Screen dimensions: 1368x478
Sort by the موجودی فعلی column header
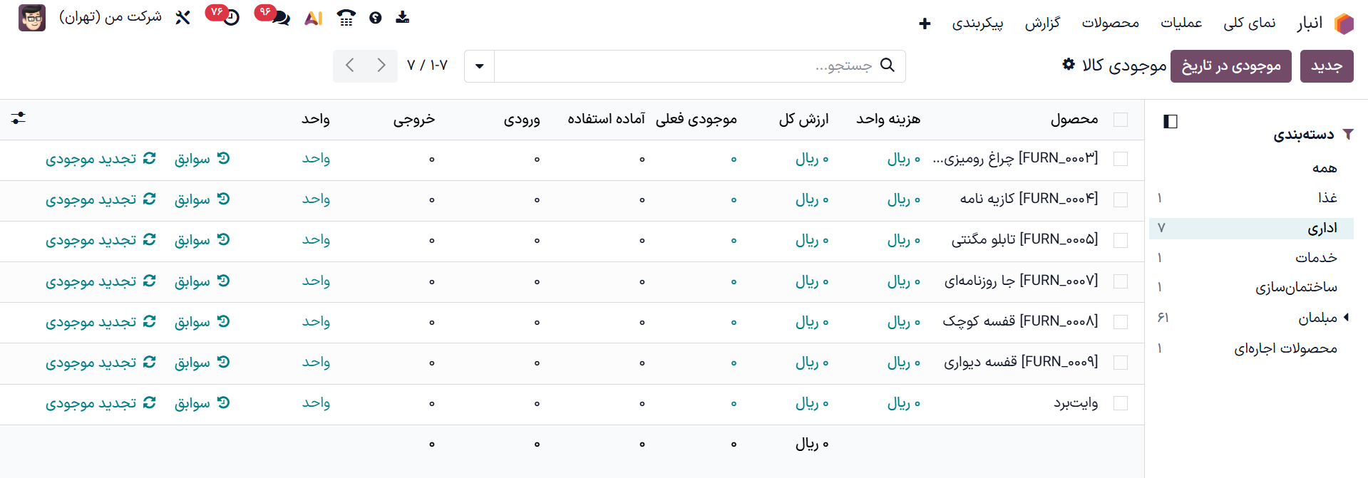pyautogui.click(x=696, y=119)
